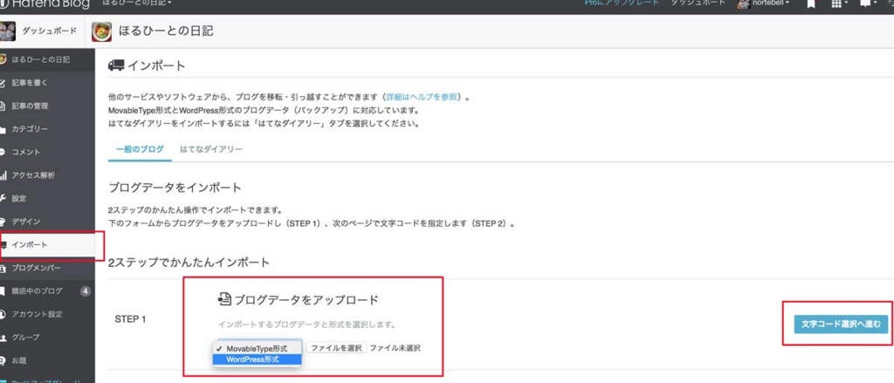Select ほるひーとの日記 at top of the sidebar
Image resolution: width=894 pixels, height=383 pixels.
pyautogui.click(x=48, y=60)
